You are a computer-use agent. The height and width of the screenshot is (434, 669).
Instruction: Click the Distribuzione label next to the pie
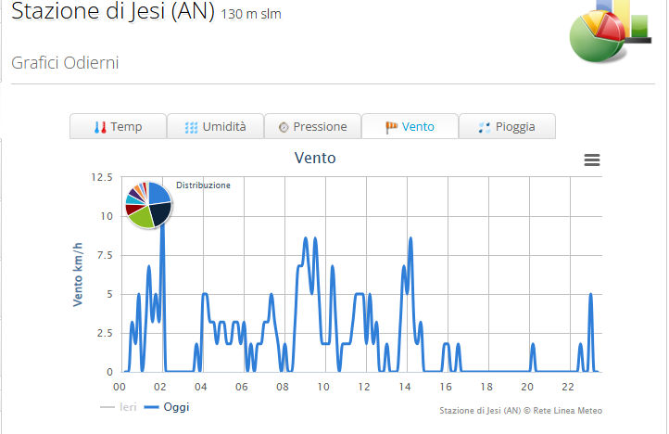coord(203,185)
